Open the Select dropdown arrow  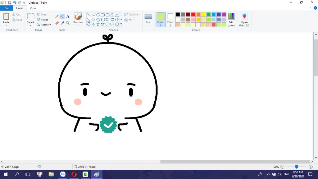pos(30,25)
